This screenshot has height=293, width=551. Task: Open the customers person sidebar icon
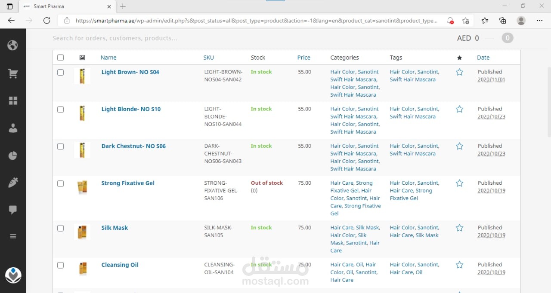click(13, 128)
